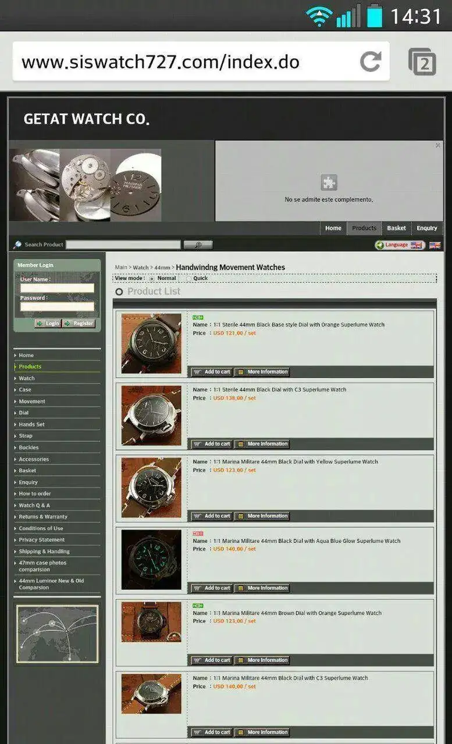Viewport: 452px width, 744px height.
Task: Click the Language globe icon
Action: click(x=380, y=245)
